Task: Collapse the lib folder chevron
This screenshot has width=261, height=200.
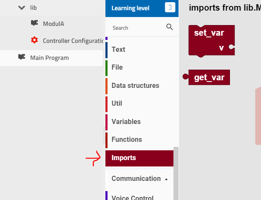Action: click(22, 8)
